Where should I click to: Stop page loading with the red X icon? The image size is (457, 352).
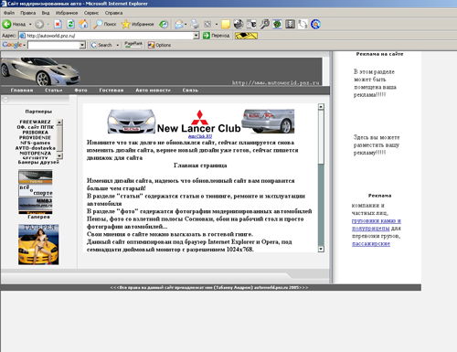coord(58,24)
